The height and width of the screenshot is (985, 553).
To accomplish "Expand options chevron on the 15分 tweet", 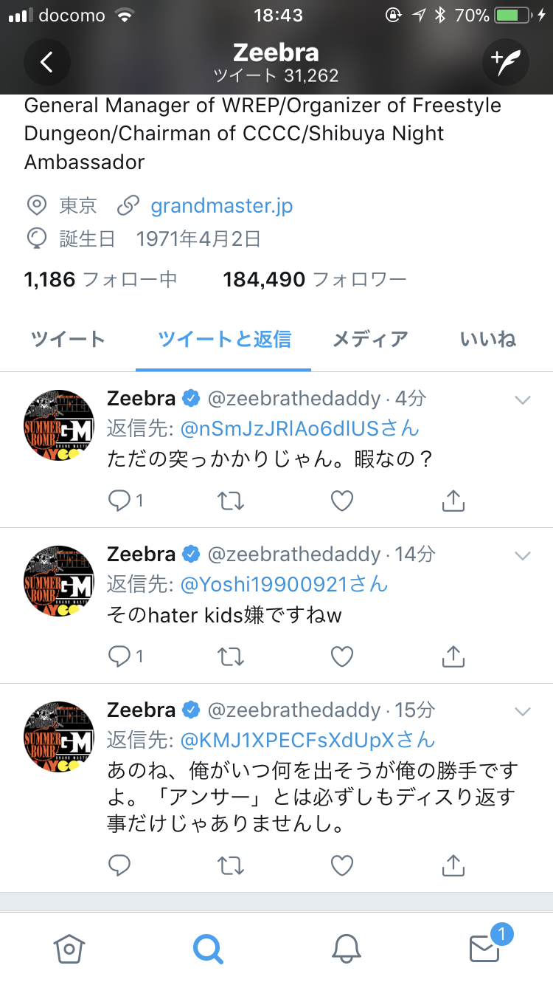I will point(523,711).
